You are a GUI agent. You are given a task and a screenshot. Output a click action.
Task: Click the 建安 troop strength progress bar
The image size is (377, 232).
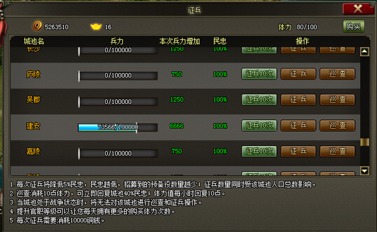coord(118,127)
